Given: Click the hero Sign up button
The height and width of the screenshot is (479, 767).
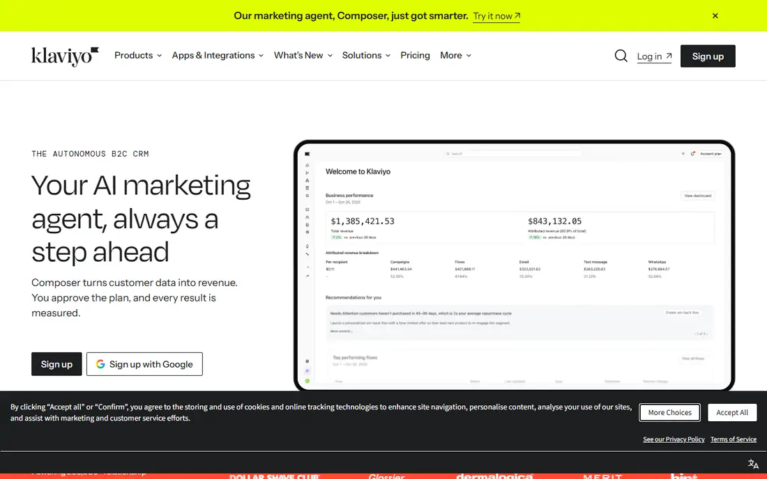Looking at the screenshot, I should 56,364.
